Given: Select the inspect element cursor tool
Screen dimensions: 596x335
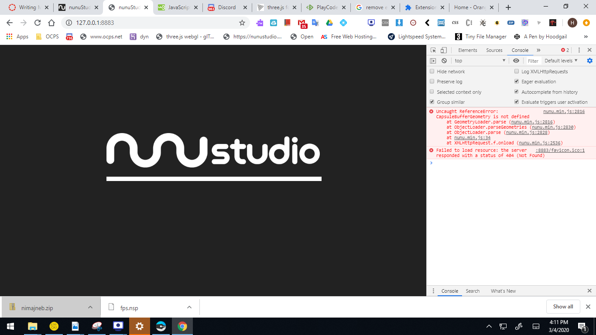Looking at the screenshot, I should click(x=433, y=50).
